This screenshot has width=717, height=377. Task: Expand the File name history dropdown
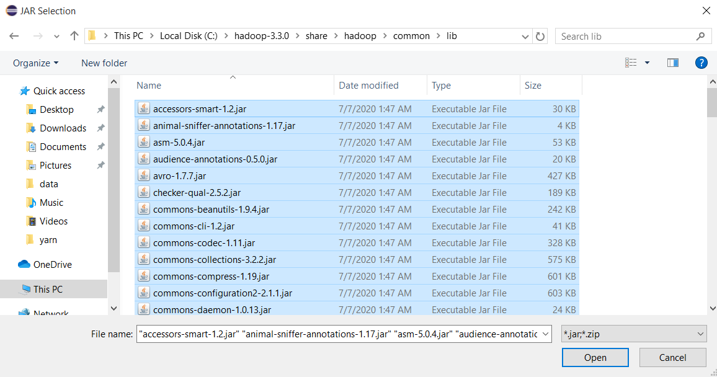pos(545,334)
